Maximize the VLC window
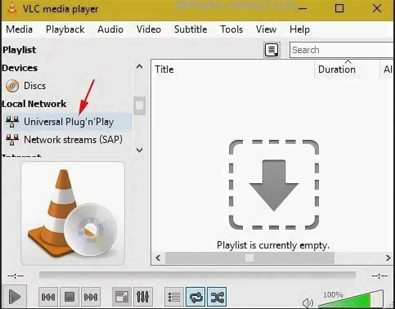Screen dimensions: 395x309 click(x=339, y=8)
